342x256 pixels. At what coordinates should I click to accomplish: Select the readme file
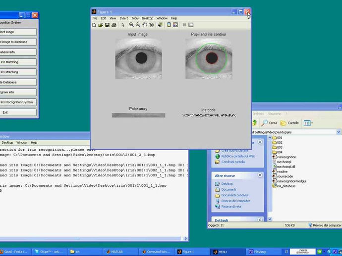click(280, 171)
